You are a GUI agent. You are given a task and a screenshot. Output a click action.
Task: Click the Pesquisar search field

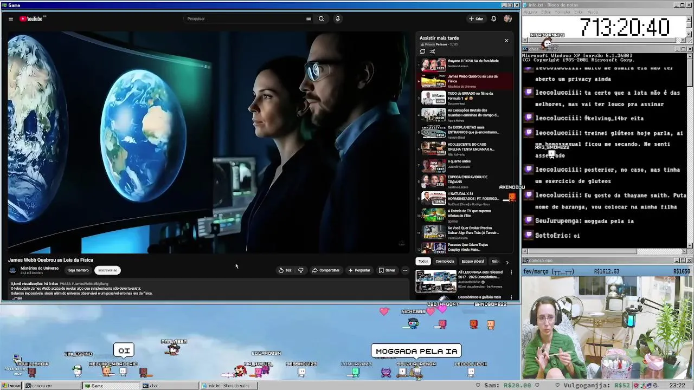point(245,18)
